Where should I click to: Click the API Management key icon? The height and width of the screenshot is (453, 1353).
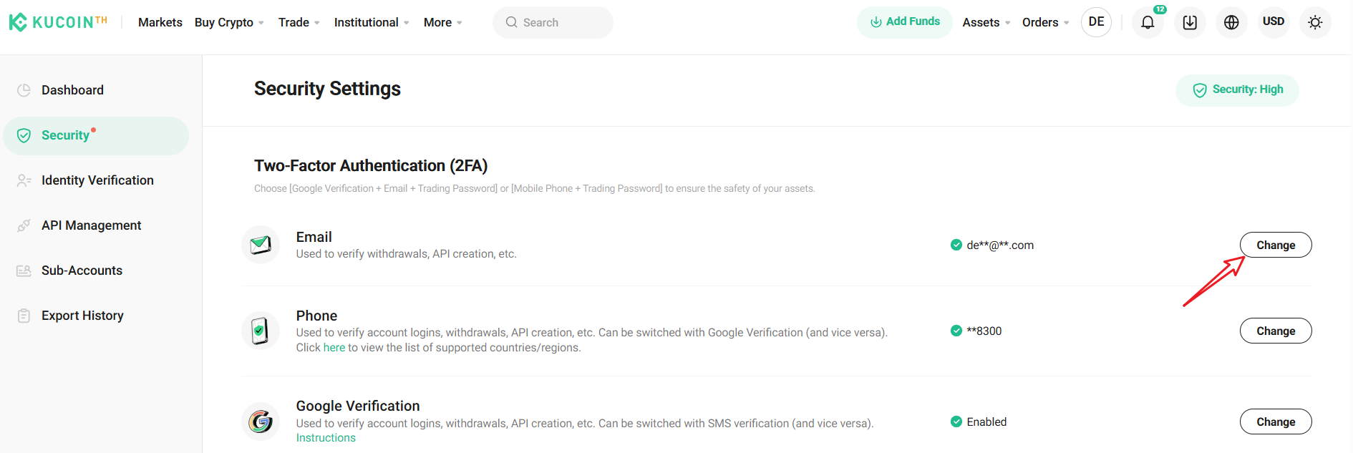click(24, 225)
